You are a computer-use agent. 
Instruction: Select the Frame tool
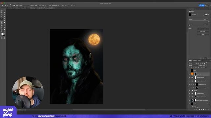pyautogui.click(x=4, y=14)
